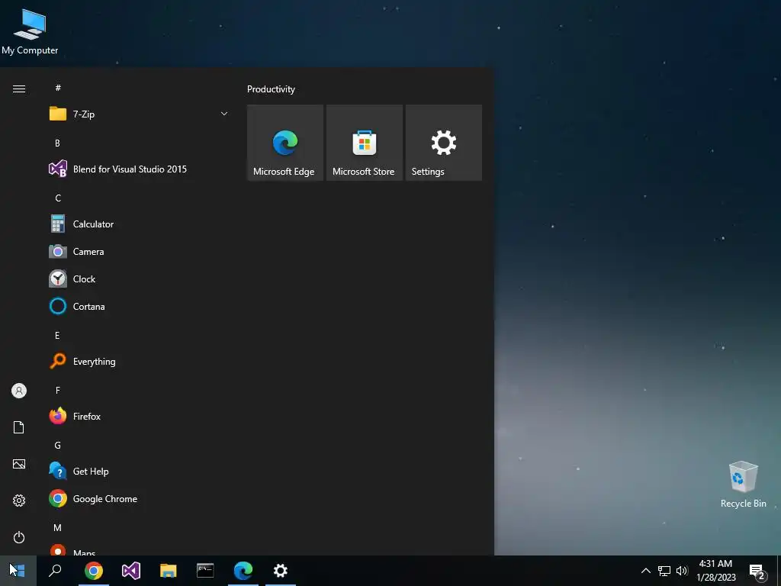Open the Clock app
The image size is (781, 586).
139,279
